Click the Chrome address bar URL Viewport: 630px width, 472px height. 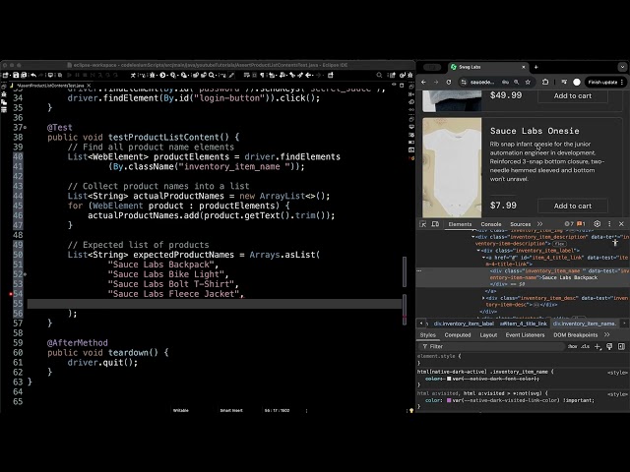[x=482, y=82]
